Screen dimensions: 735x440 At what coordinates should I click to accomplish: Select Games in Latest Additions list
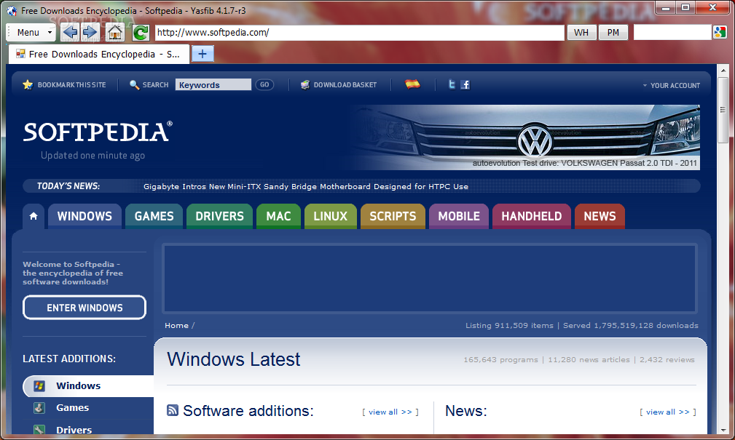pos(73,408)
